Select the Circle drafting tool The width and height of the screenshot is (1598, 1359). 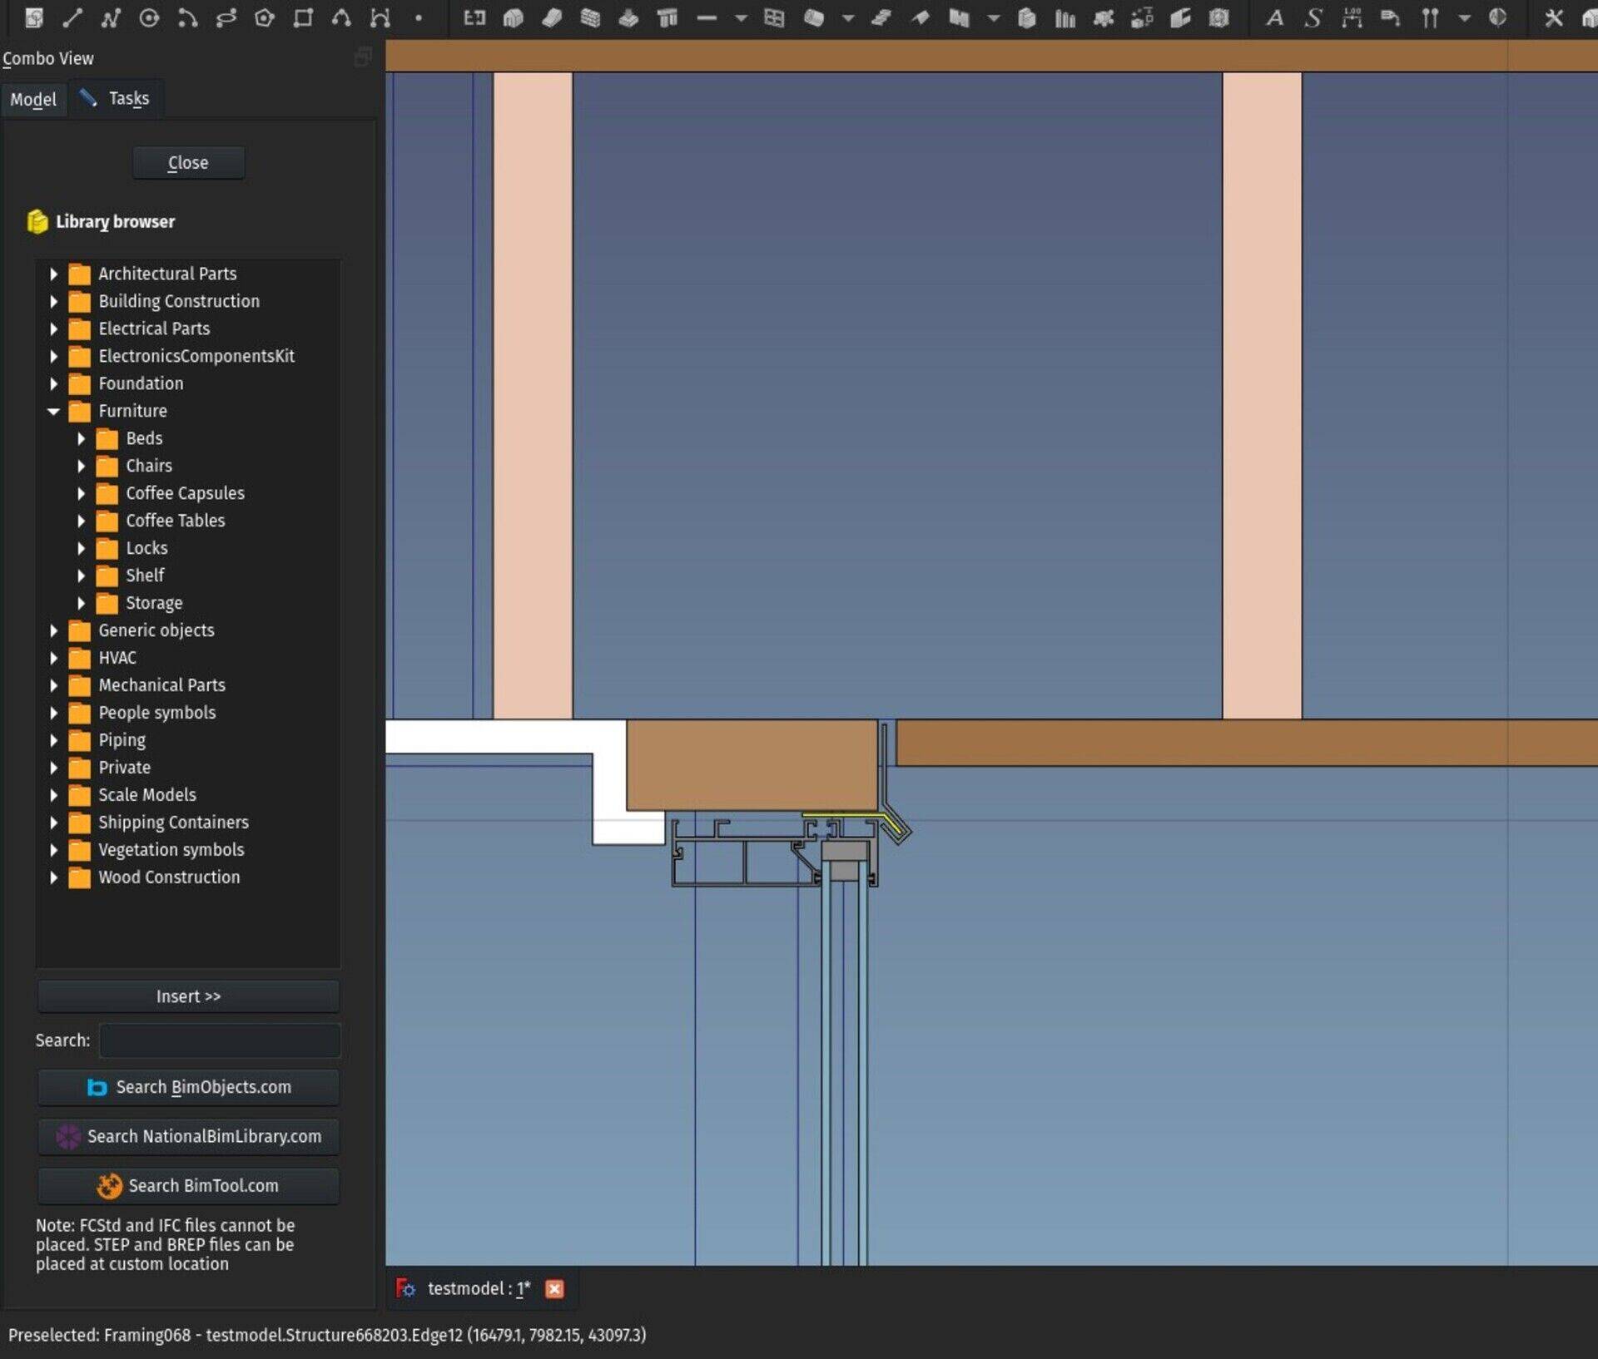coord(149,18)
